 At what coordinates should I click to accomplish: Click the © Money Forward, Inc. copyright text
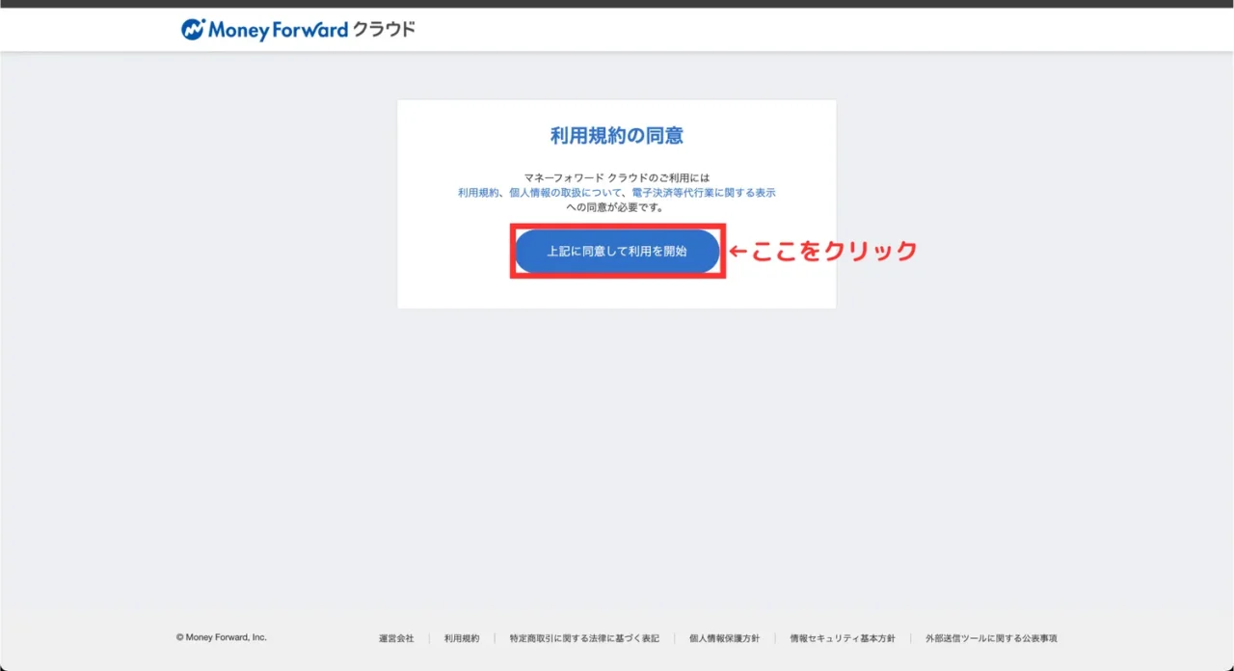[x=222, y=637]
